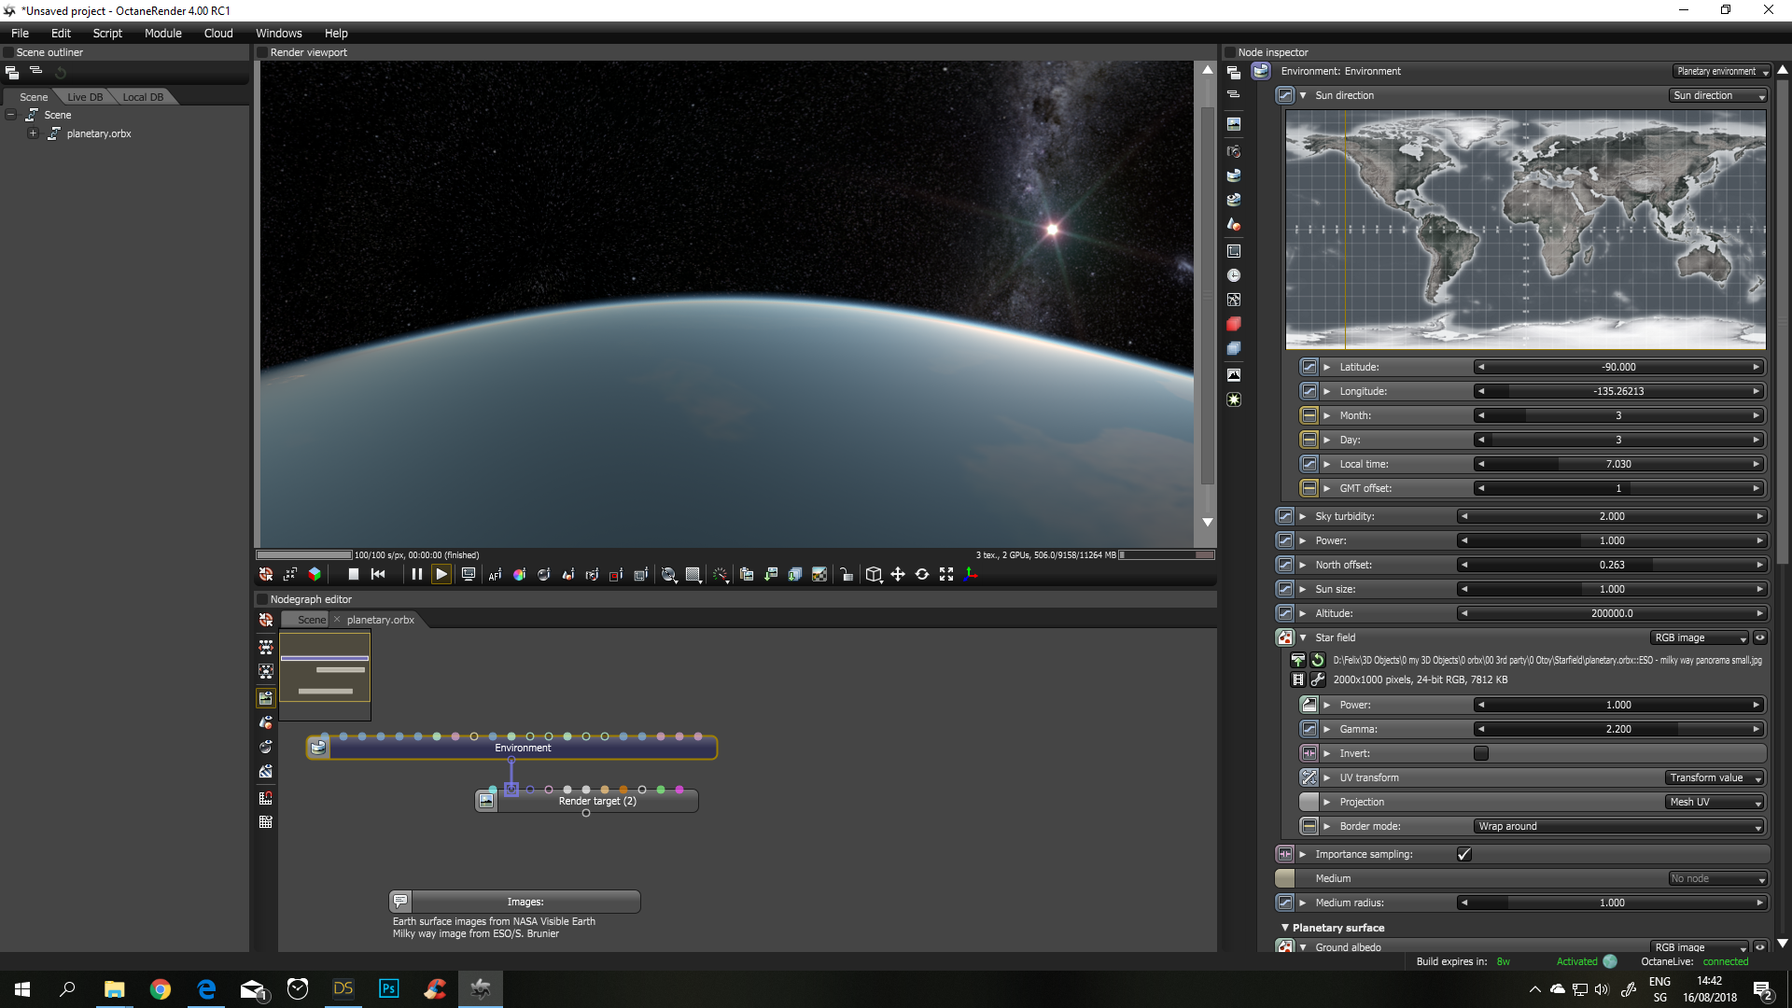Stop the render in viewport toolbar
This screenshot has height=1008, width=1792.
353,574
